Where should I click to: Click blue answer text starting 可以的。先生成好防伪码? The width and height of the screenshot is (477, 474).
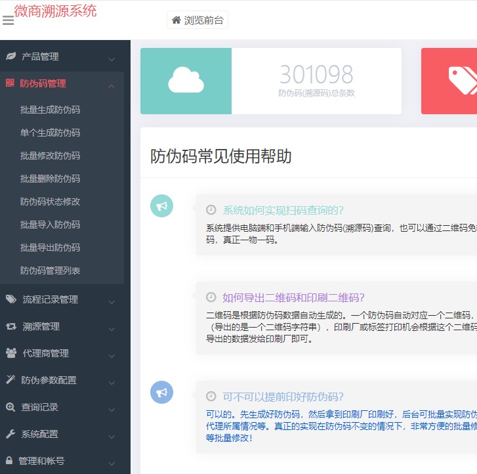[341, 426]
